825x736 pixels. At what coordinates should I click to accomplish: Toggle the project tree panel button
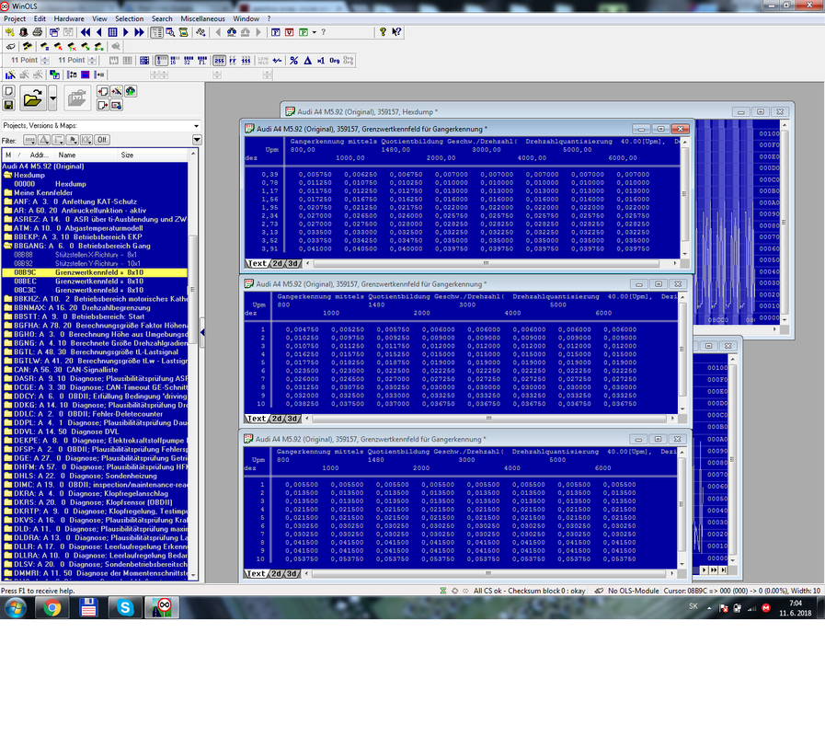(156, 32)
